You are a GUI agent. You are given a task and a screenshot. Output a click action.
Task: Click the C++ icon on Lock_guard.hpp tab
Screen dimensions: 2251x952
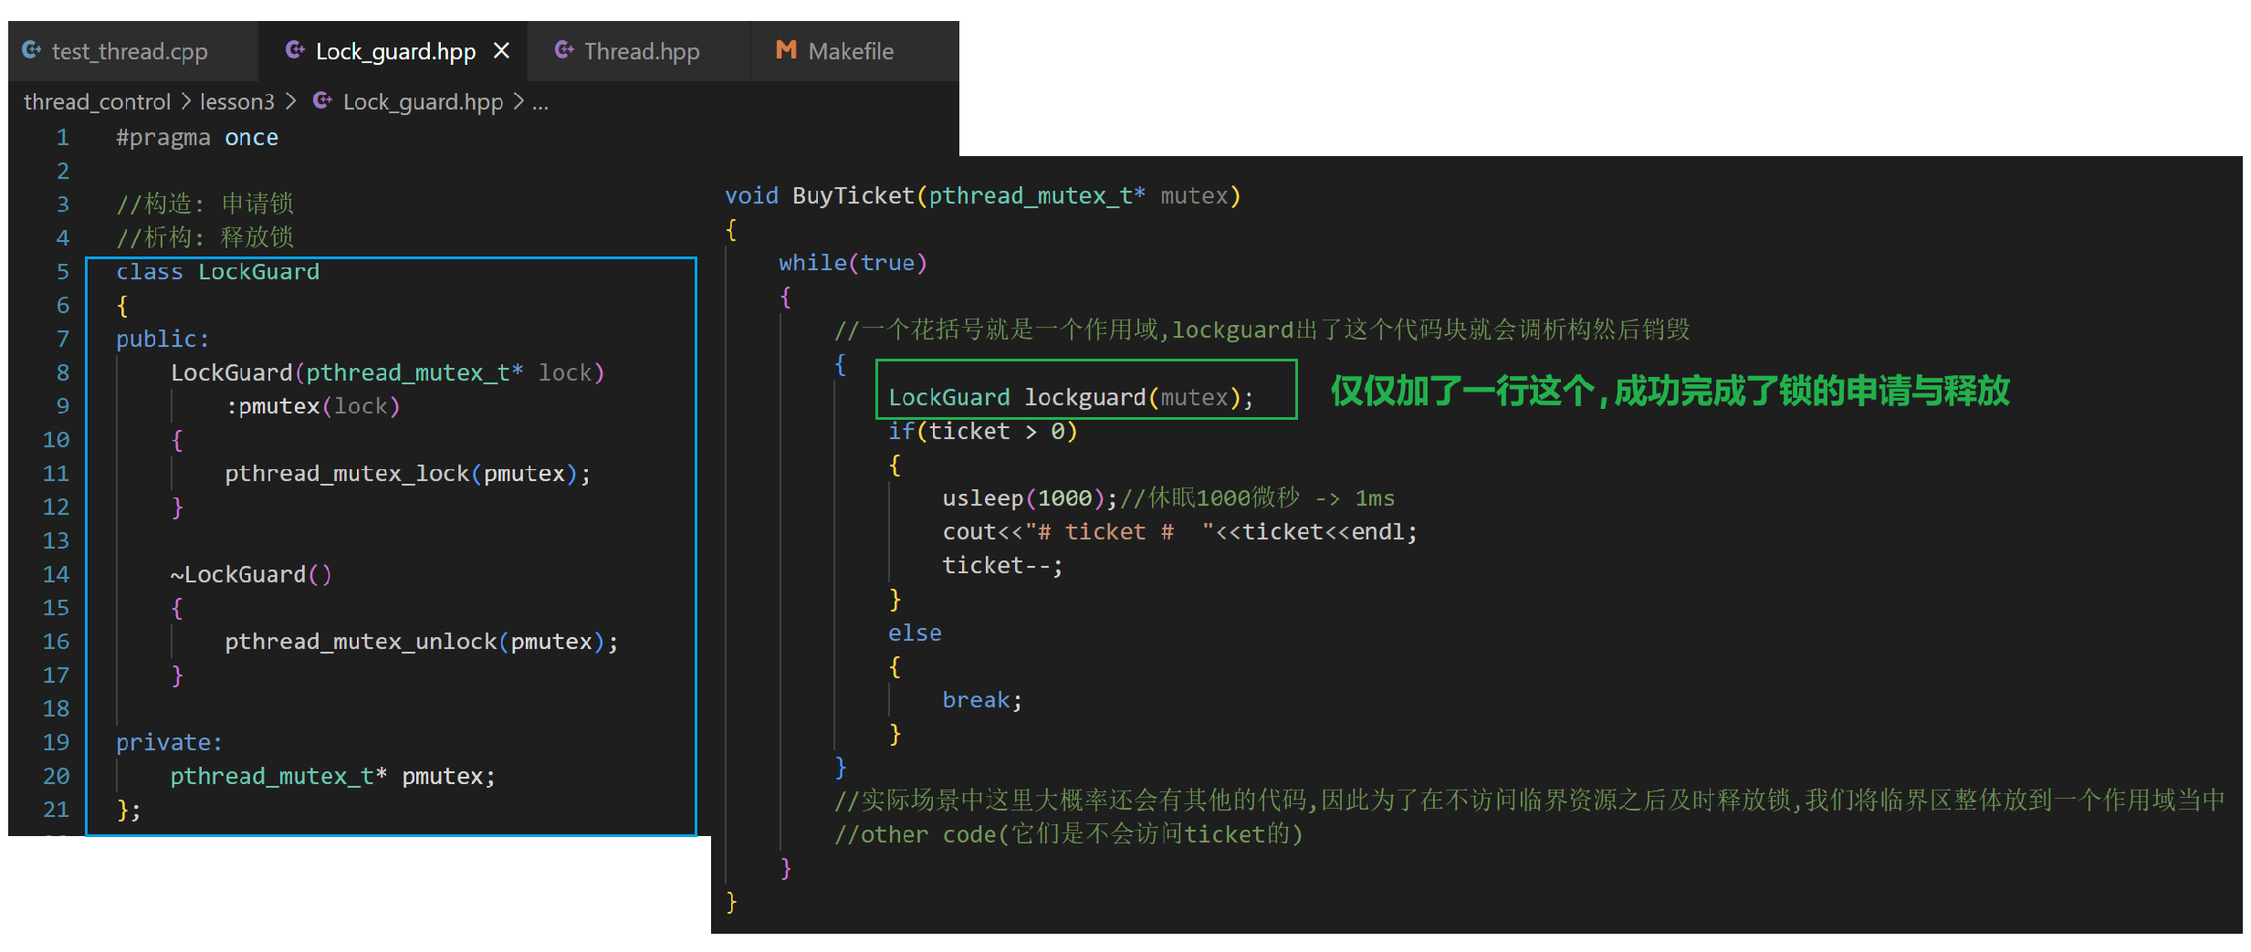pos(295,50)
